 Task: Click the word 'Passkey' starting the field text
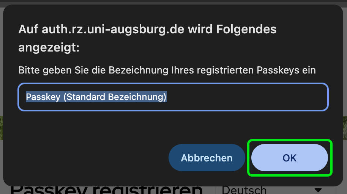[x=43, y=97]
